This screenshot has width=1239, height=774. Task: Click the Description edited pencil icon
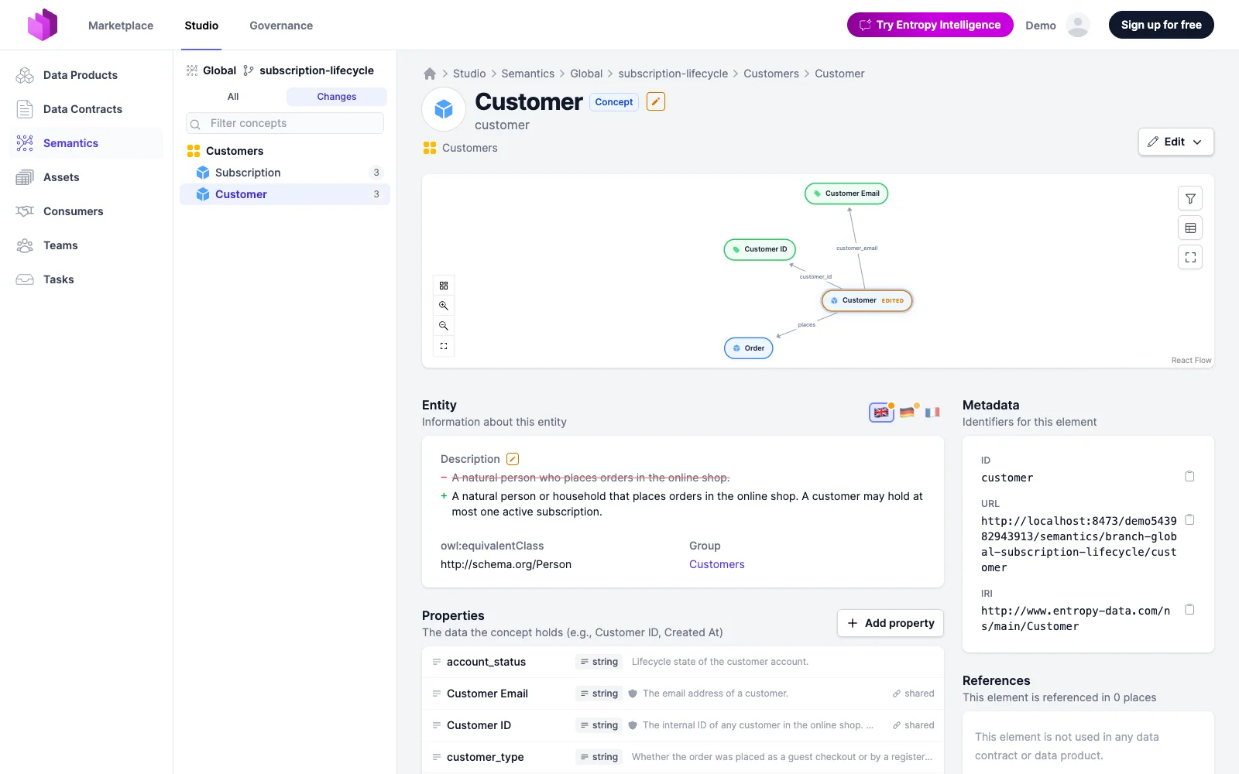[x=513, y=459]
